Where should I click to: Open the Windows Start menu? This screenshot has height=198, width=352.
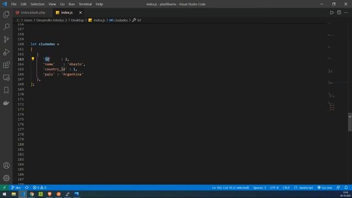[x=4, y=194]
